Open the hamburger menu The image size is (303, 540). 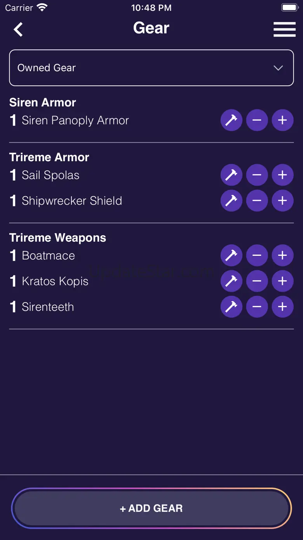pos(284,29)
